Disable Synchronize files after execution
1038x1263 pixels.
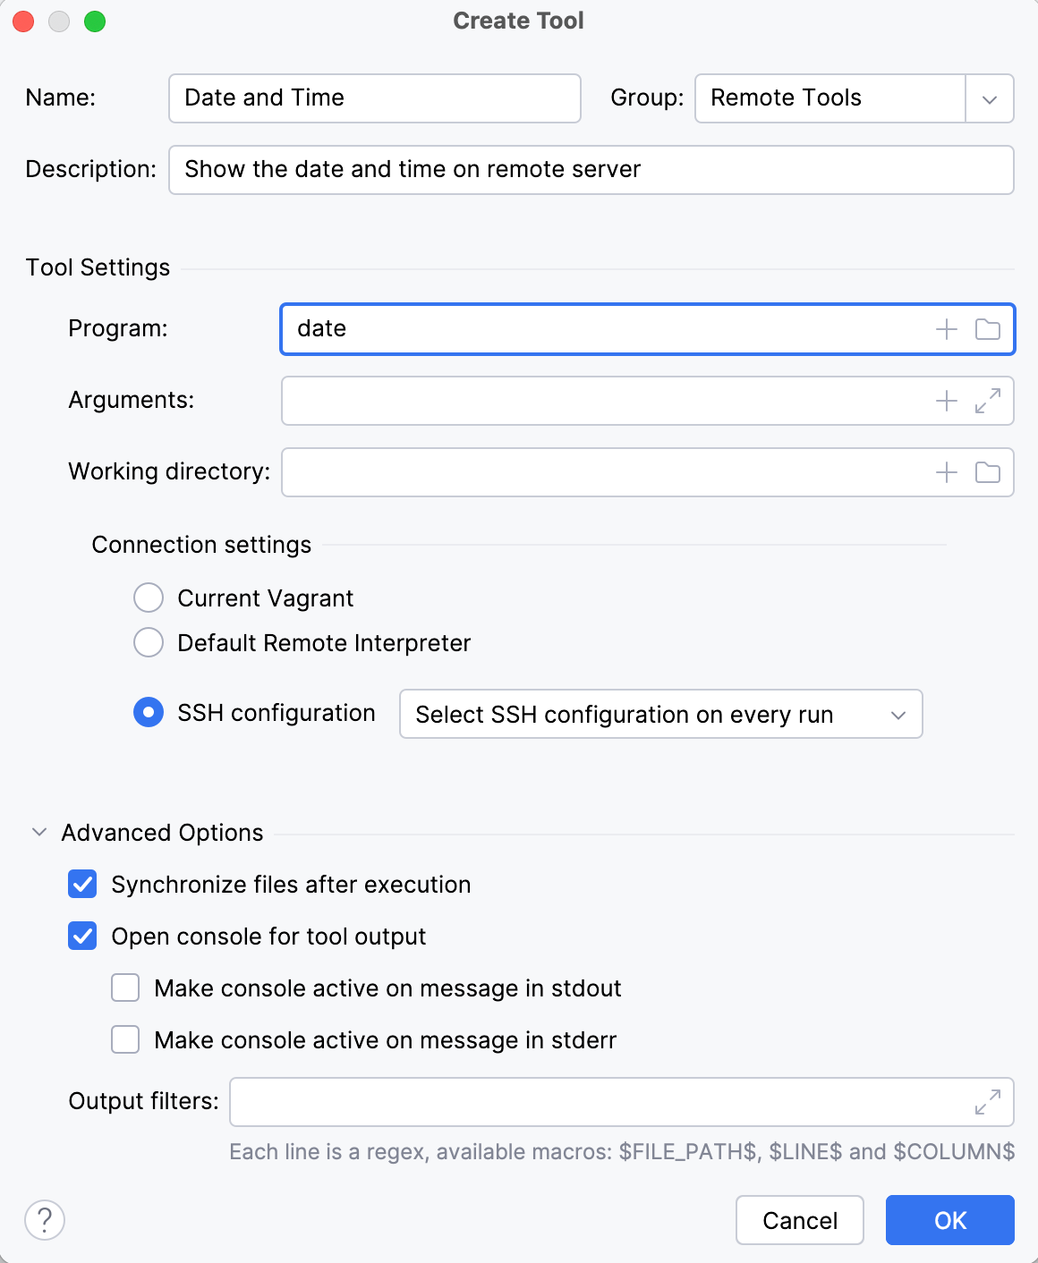(81, 885)
